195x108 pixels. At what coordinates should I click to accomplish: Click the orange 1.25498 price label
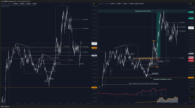191,78
